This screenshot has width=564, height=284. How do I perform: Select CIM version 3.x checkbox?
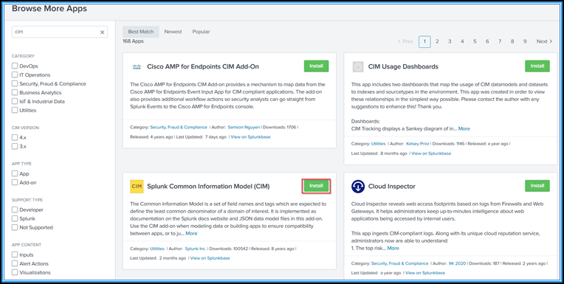(x=15, y=146)
